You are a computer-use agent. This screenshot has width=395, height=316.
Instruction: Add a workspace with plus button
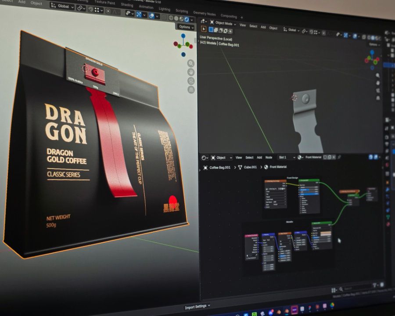click(241, 18)
